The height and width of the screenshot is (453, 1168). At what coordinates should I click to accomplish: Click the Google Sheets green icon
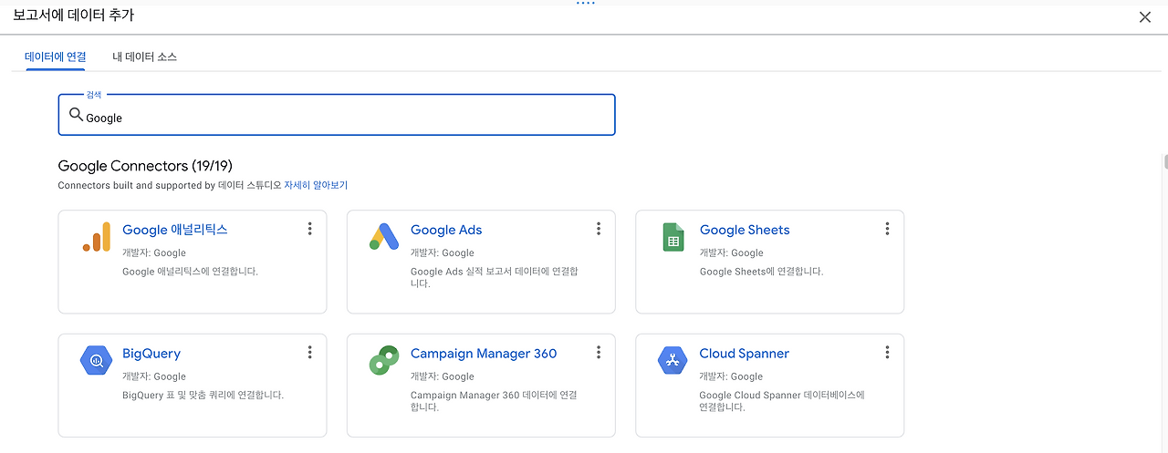point(673,237)
